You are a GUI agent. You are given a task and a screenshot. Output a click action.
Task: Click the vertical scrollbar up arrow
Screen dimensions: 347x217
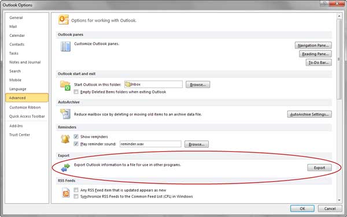pos(339,16)
